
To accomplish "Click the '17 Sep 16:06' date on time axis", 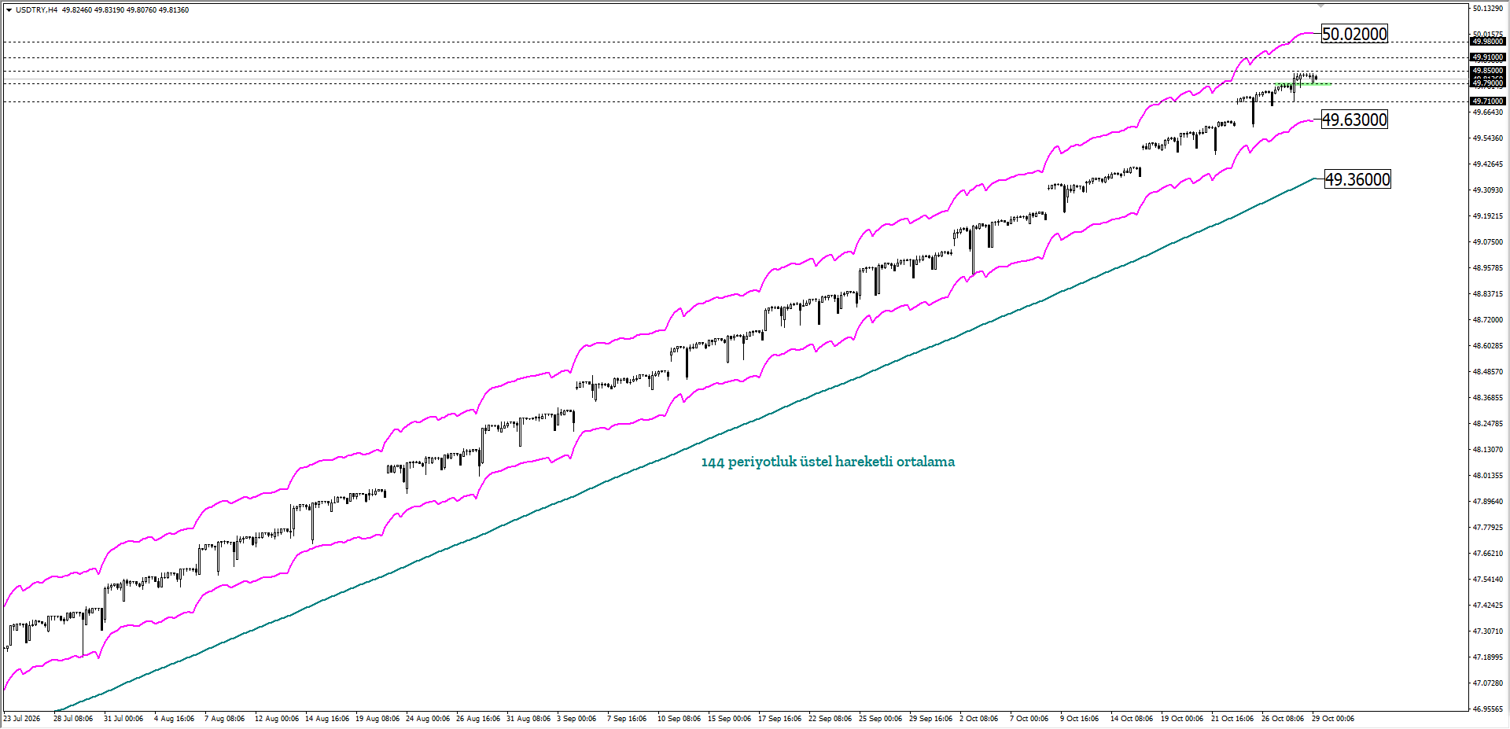I will pos(780,719).
